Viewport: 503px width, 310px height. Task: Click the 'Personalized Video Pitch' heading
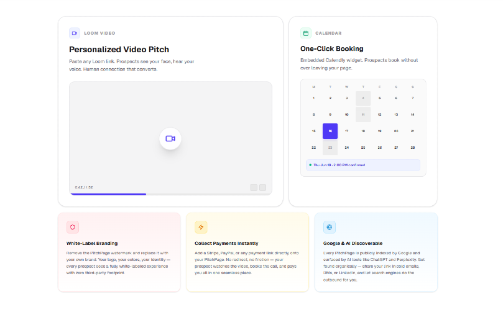[x=119, y=50]
